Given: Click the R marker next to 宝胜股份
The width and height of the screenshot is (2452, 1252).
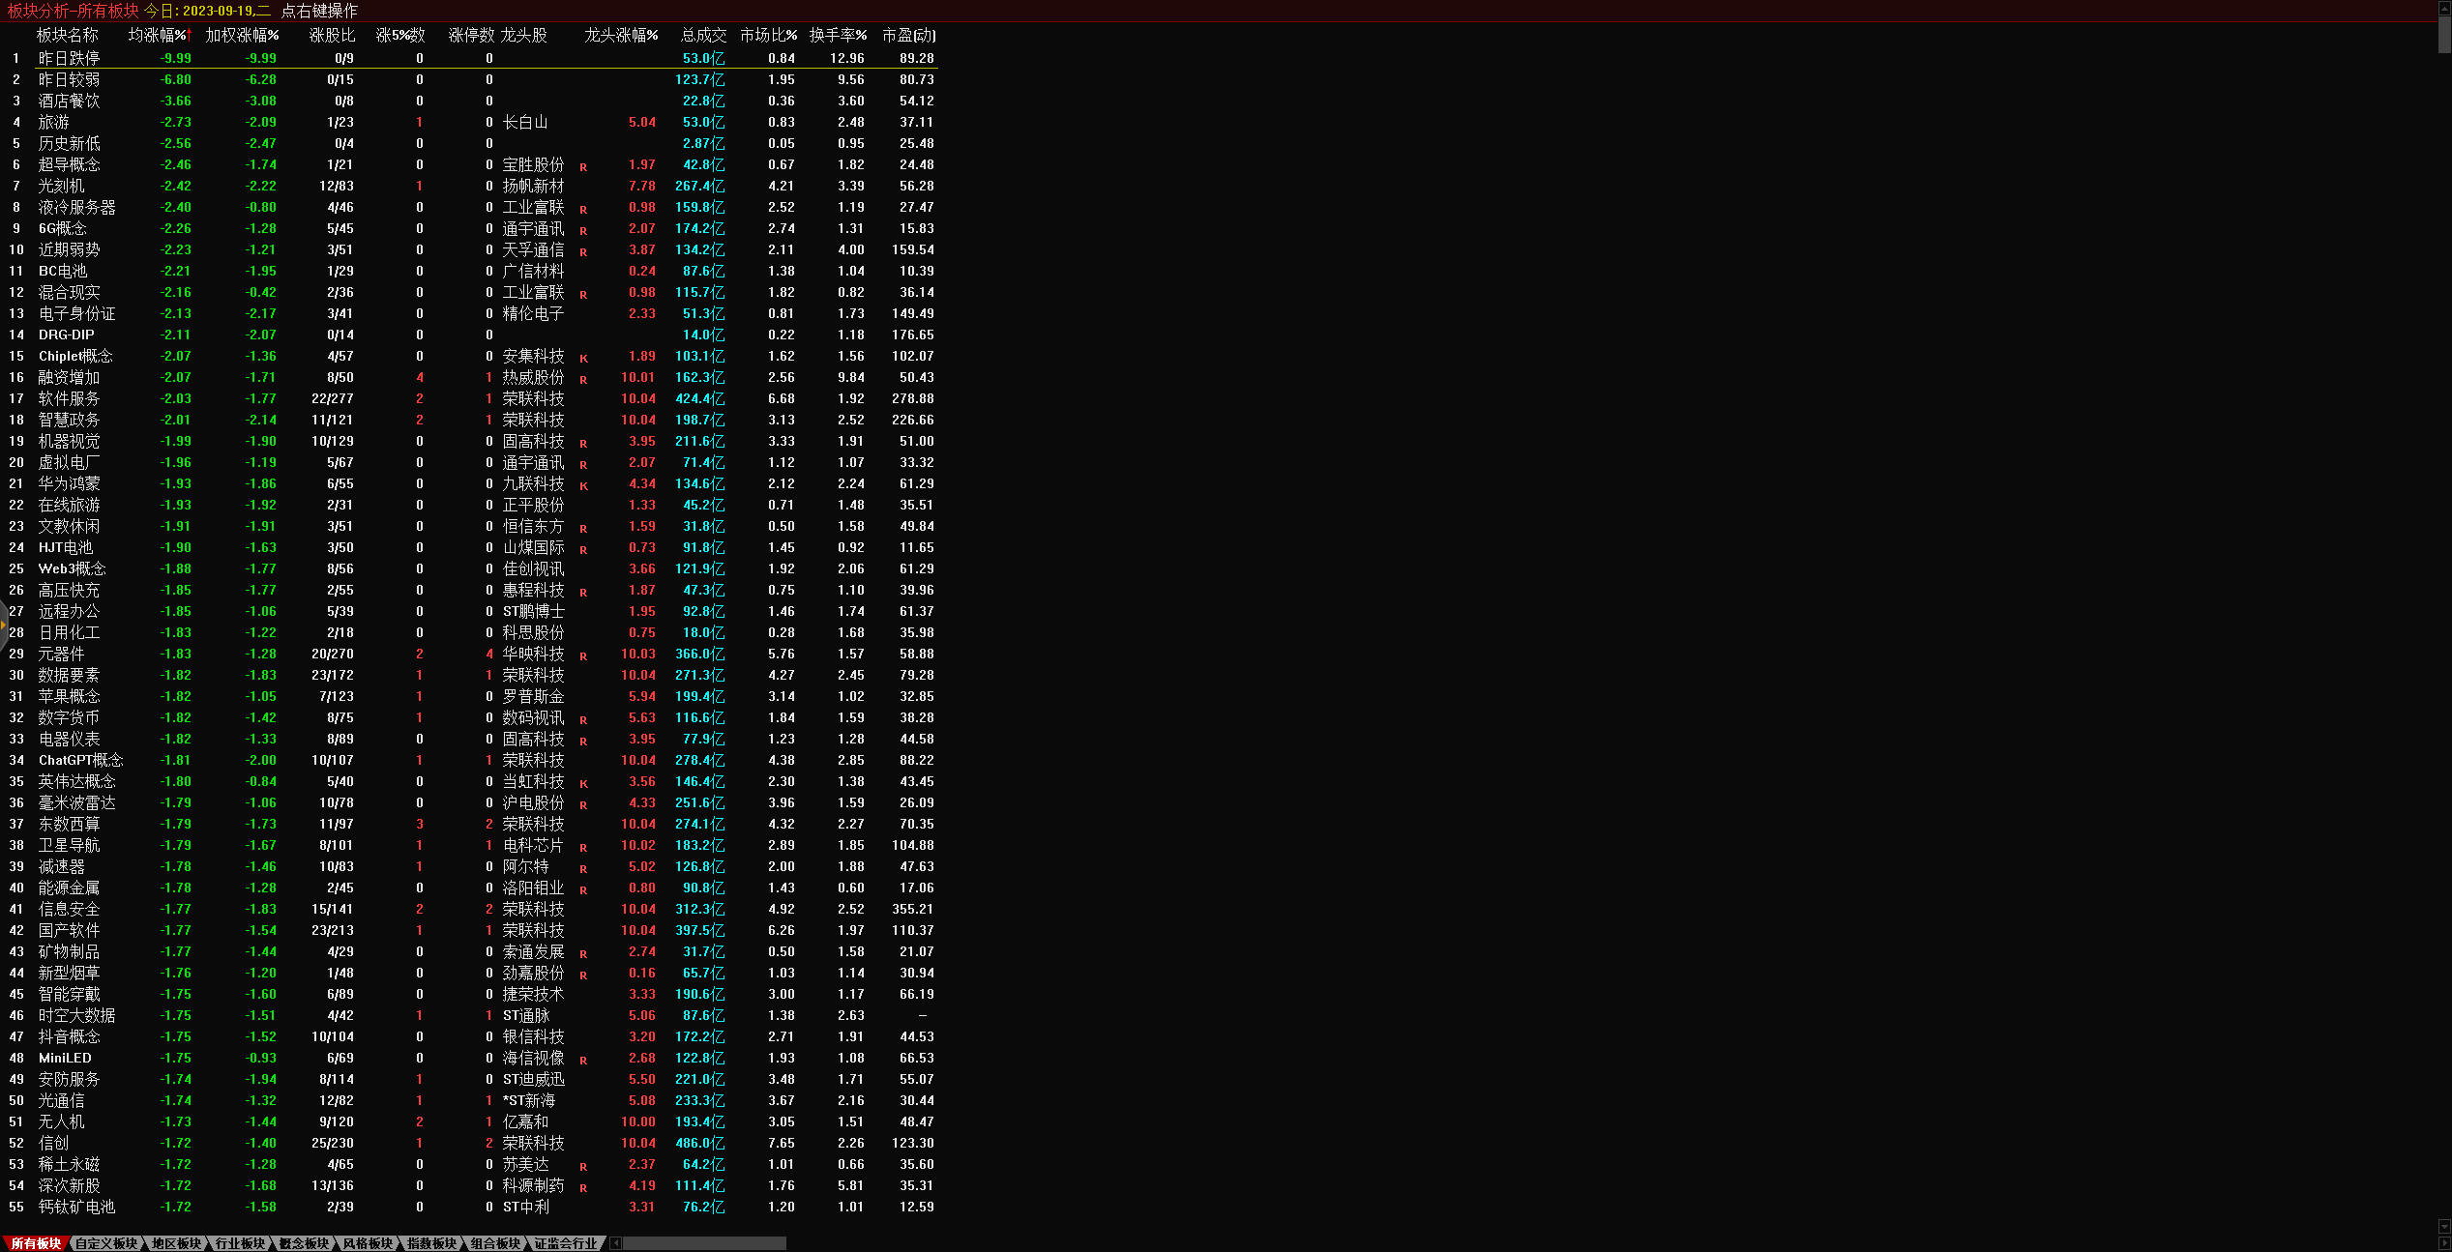Looking at the screenshot, I should 583,166.
